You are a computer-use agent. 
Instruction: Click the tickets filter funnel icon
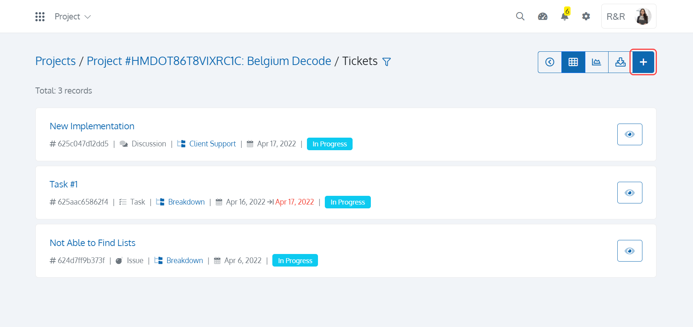(x=386, y=62)
